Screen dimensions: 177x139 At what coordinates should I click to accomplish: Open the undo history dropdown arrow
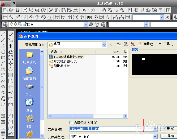(x=88, y=10)
